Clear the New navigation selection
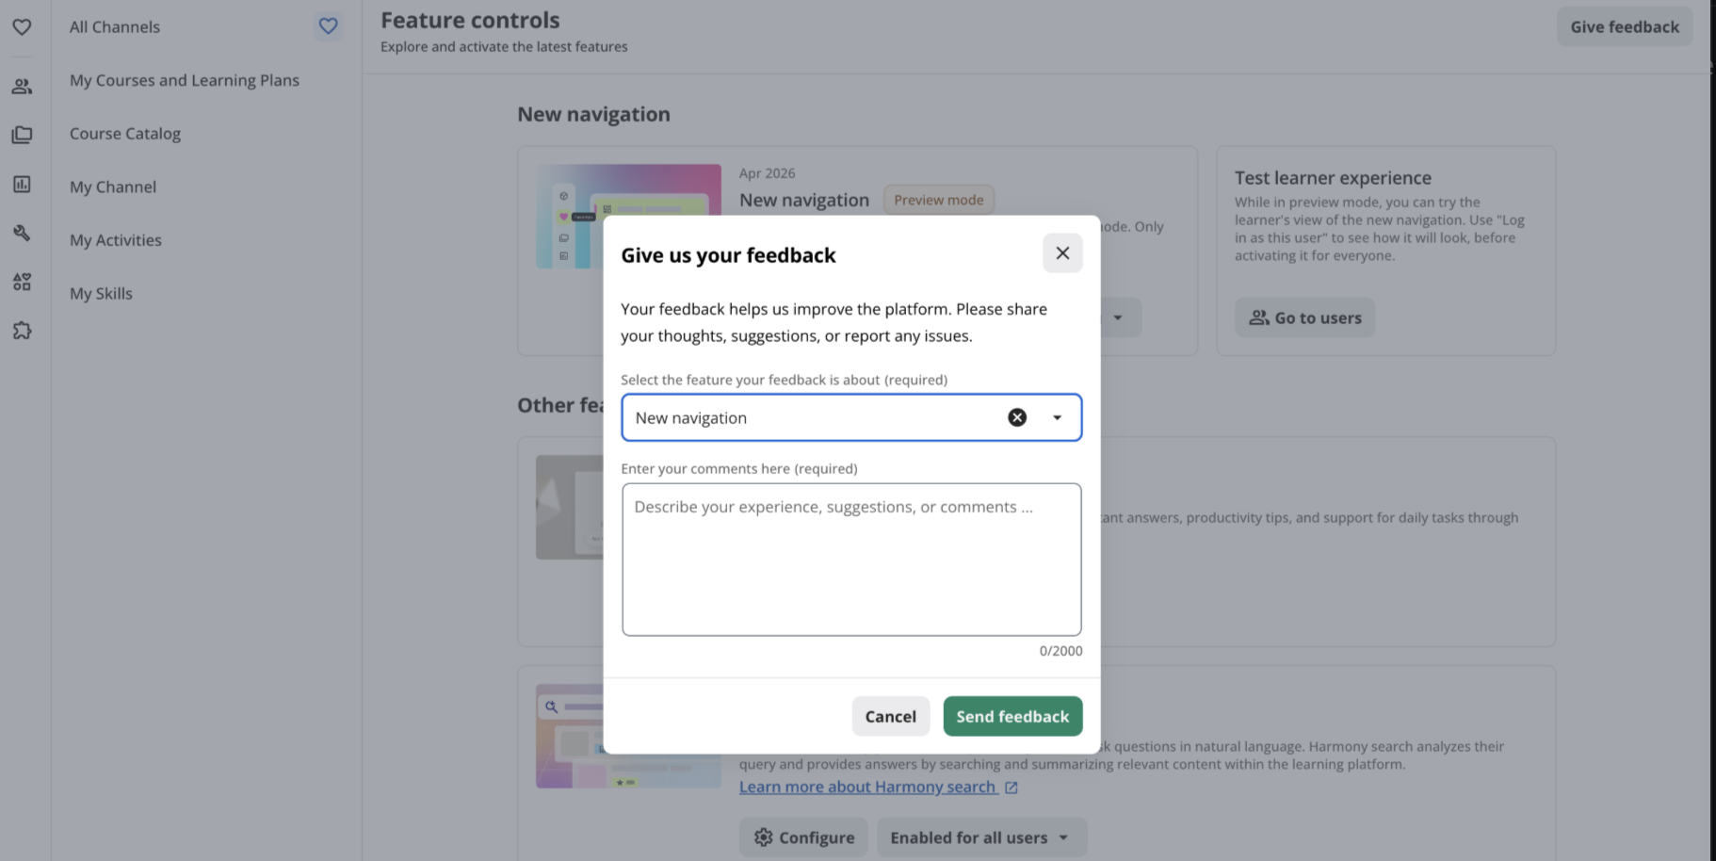Viewport: 1716px width, 861px height. (x=1017, y=417)
